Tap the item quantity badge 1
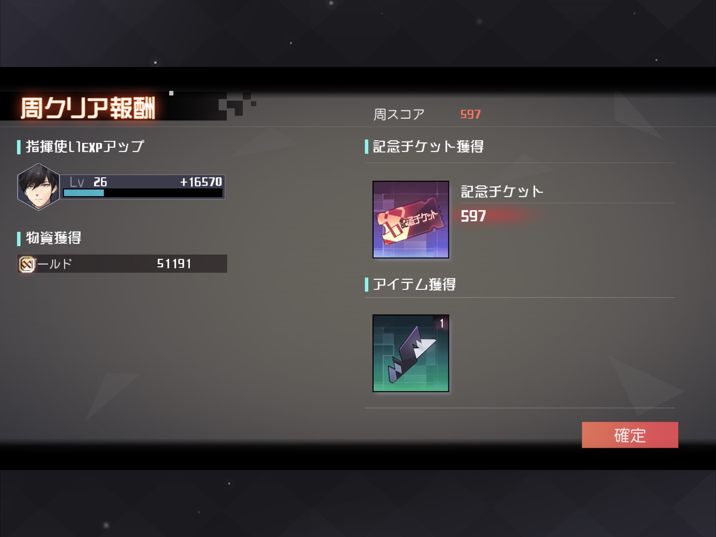The width and height of the screenshot is (716, 537). pos(442,323)
